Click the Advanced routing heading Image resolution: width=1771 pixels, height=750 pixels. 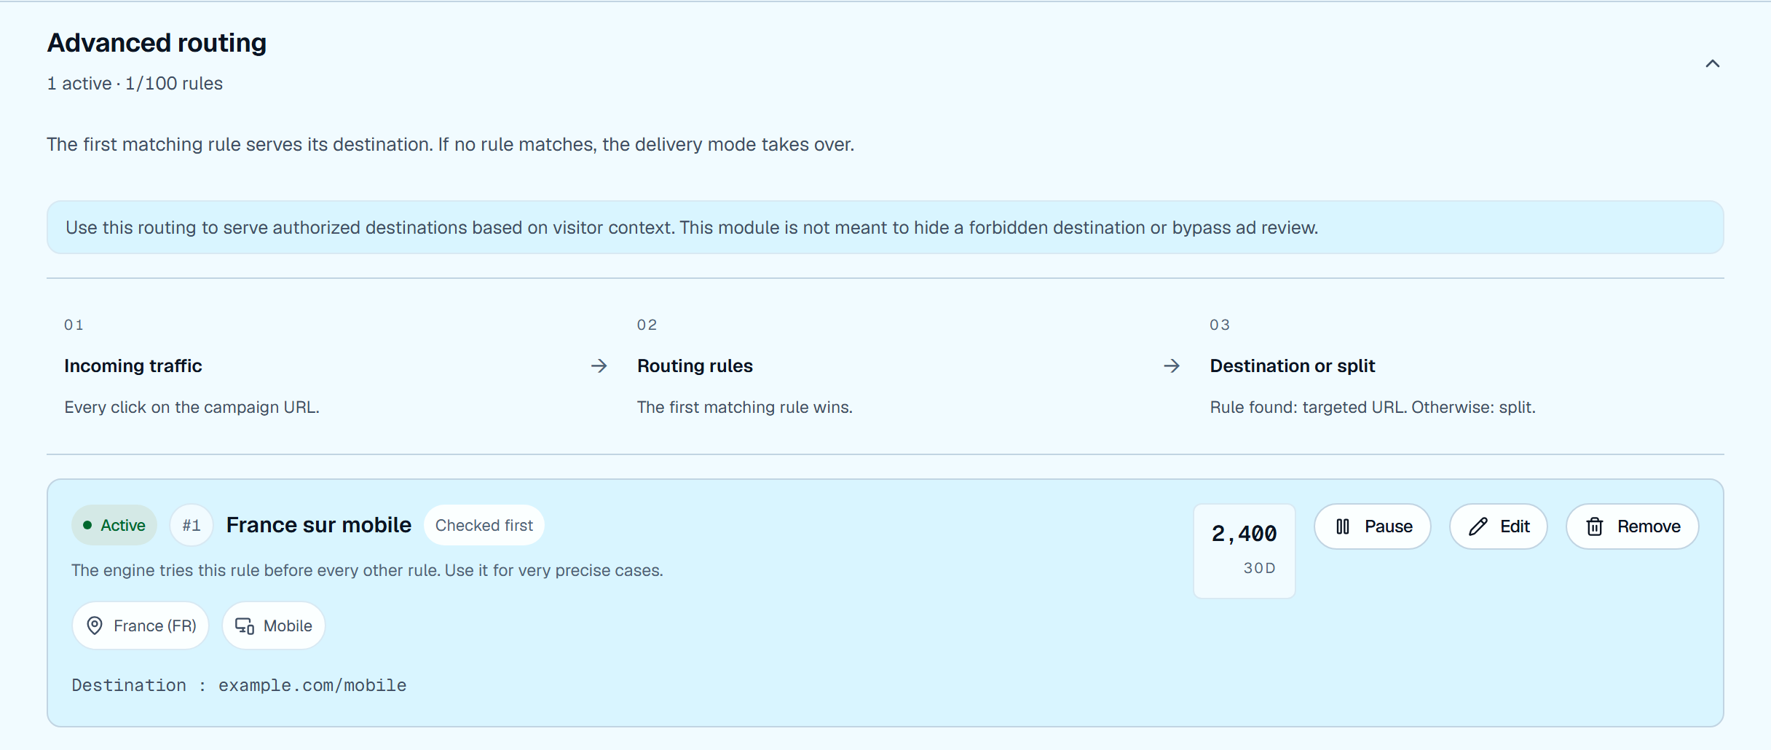[x=157, y=43]
